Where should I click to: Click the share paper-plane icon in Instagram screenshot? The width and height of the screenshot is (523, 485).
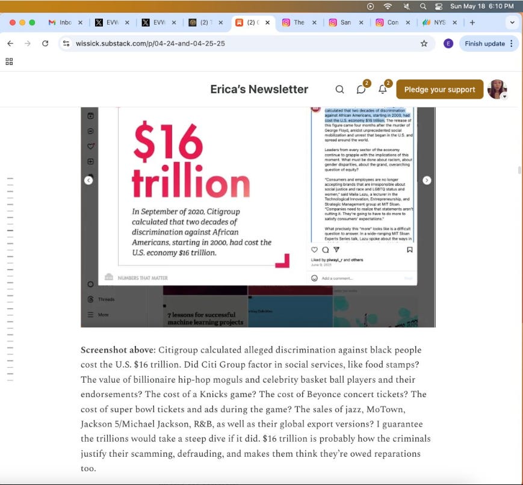point(336,250)
